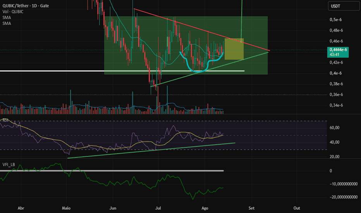Click the 0,48e-6 price axis label
This screenshot has height=213, width=361.
coord(336,30)
